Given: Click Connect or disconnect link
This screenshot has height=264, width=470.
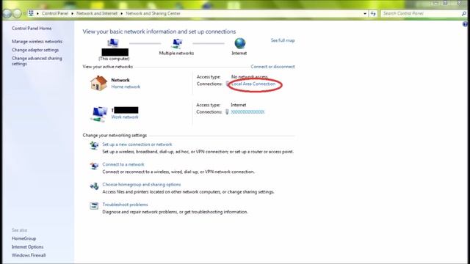Looking at the screenshot, I should pyautogui.click(x=272, y=67).
